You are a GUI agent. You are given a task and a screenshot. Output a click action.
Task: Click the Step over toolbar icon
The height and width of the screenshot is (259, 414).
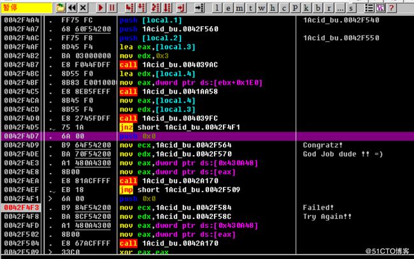point(141,8)
